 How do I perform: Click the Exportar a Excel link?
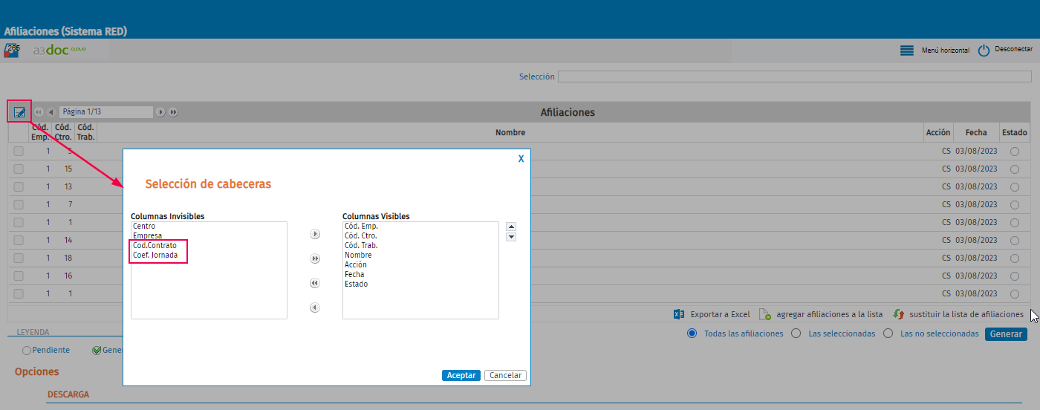click(x=720, y=314)
